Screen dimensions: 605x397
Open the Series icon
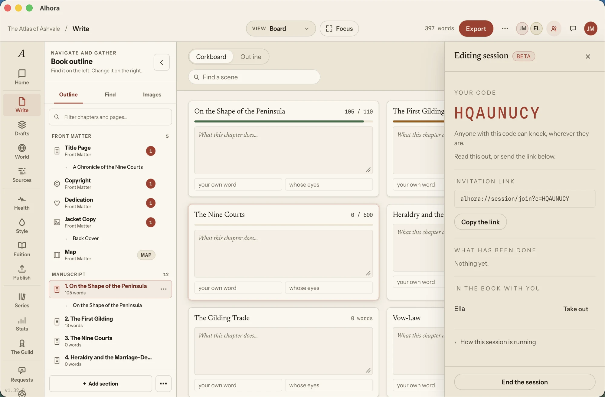pos(22,300)
